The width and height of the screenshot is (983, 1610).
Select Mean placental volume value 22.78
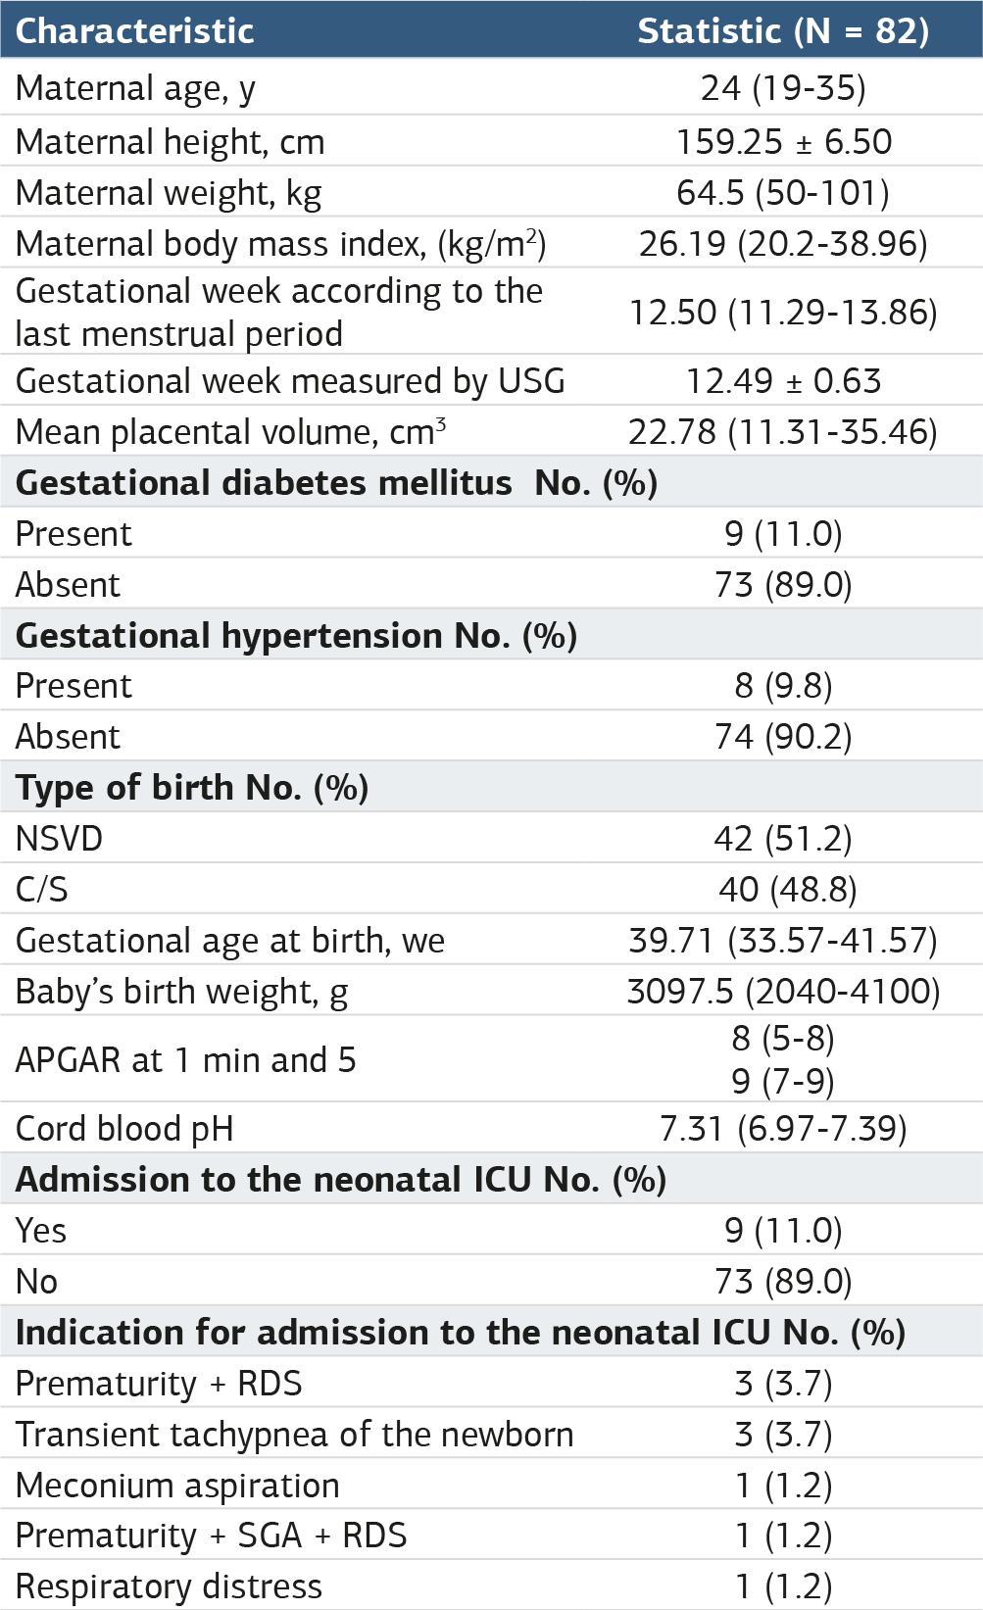pyautogui.click(x=783, y=431)
